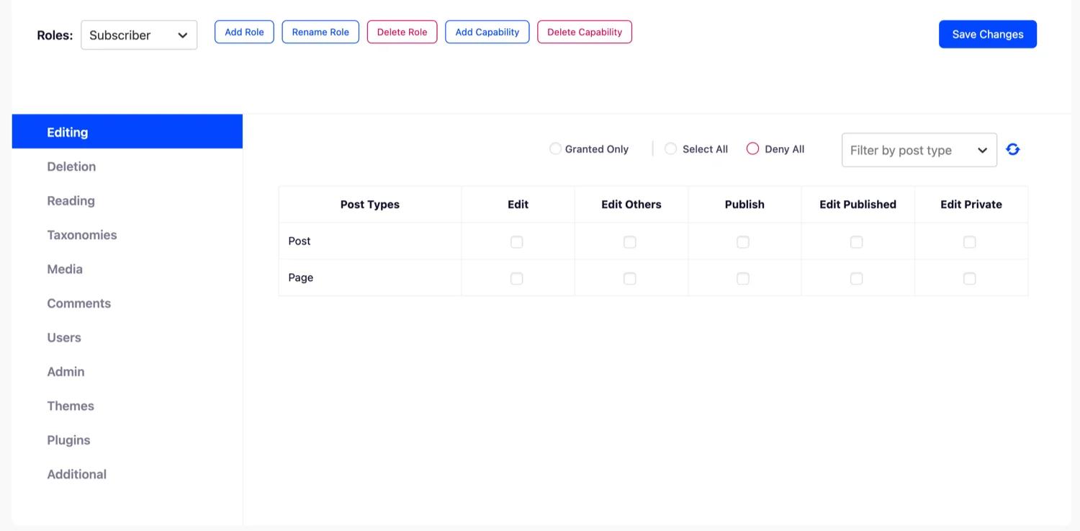1080x531 pixels.
Task: Click the Delete Capability button
Action: click(x=585, y=32)
